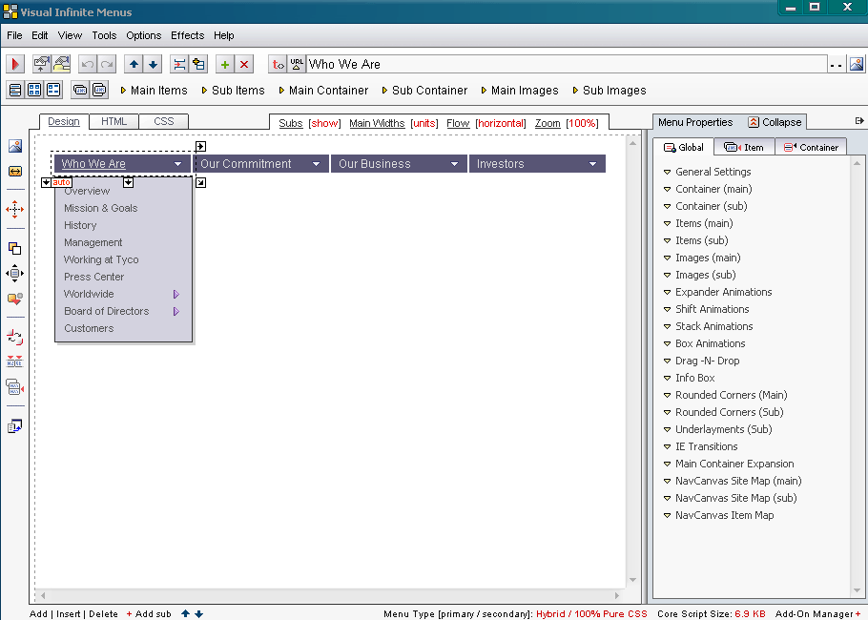Click 'Press Center' sub item

(x=93, y=277)
